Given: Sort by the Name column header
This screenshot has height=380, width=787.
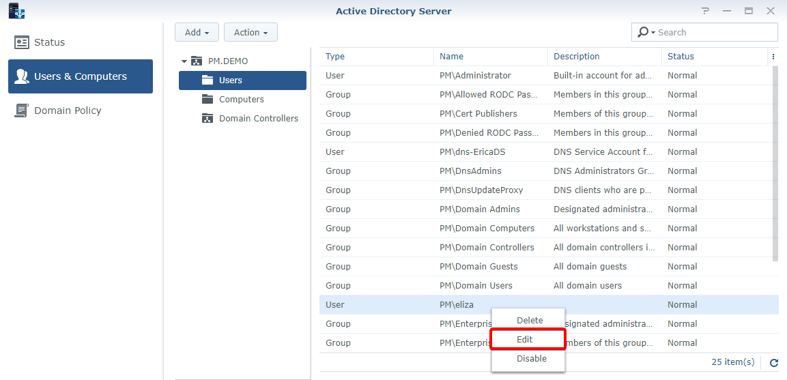Looking at the screenshot, I should (x=490, y=57).
